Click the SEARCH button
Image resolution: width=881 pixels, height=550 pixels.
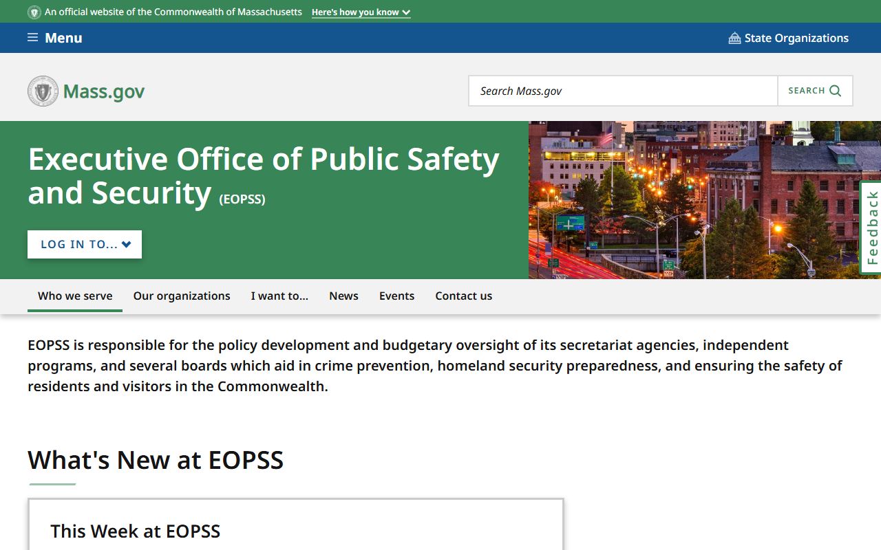click(815, 91)
